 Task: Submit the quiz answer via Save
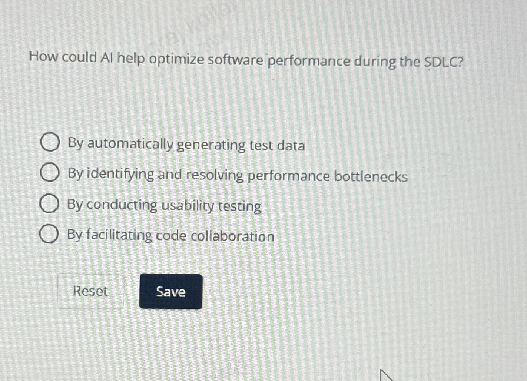(170, 292)
